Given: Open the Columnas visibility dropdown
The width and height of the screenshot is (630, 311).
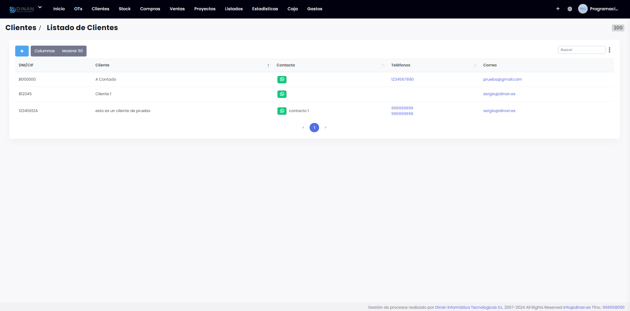Looking at the screenshot, I should pyautogui.click(x=45, y=51).
